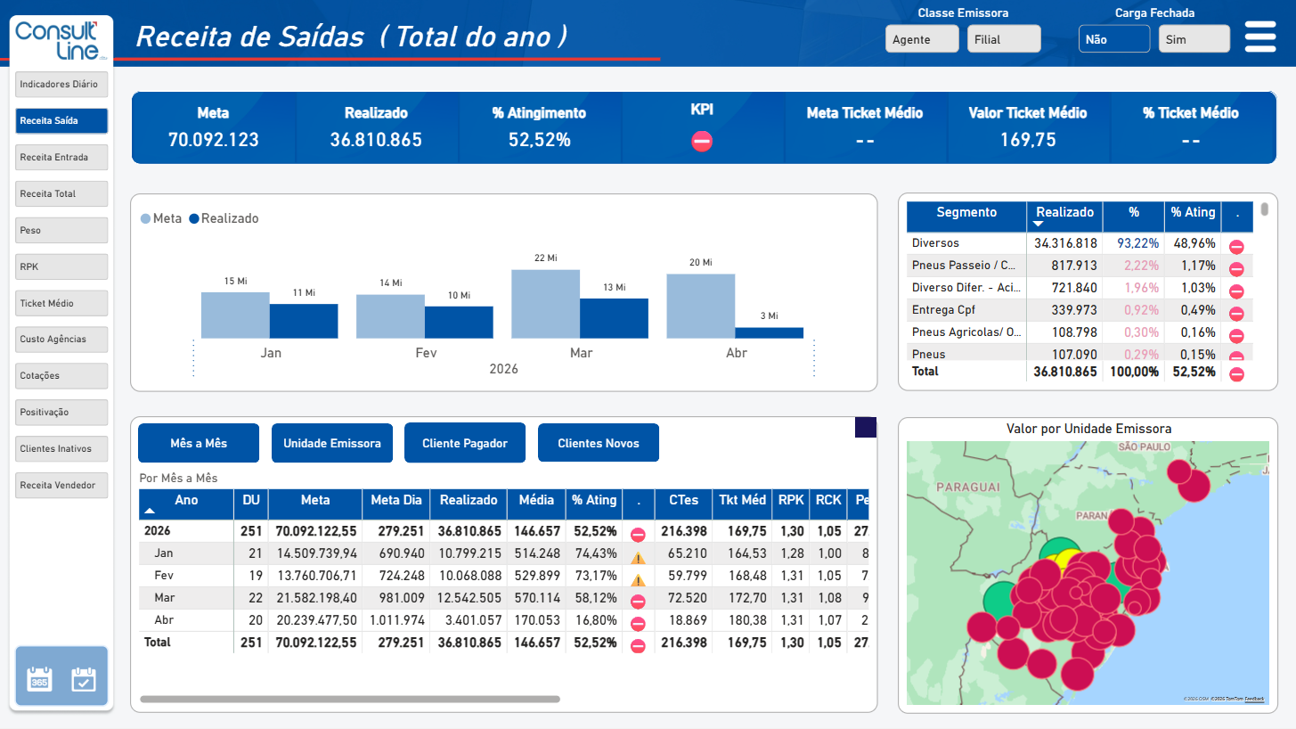
Task: Select Não in Carga Fechada filter
Action: click(x=1114, y=39)
